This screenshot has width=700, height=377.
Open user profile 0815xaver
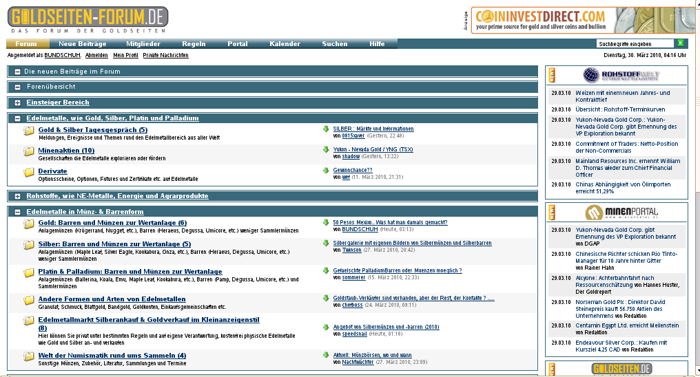353,136
